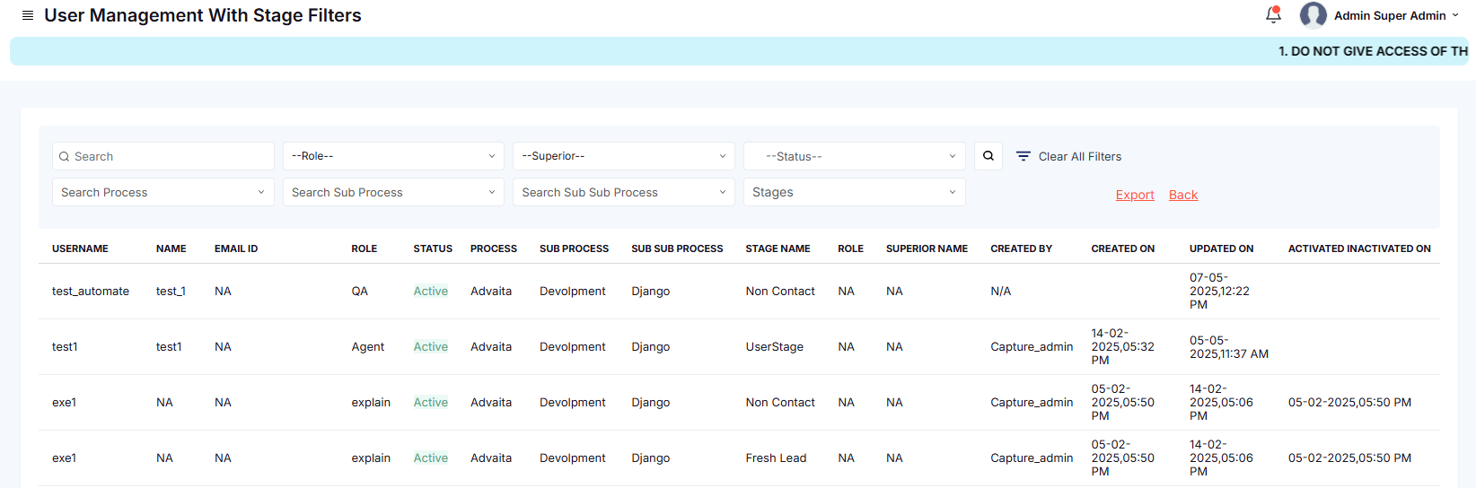Focus the Search text field
This screenshot has width=1476, height=488.
point(163,156)
